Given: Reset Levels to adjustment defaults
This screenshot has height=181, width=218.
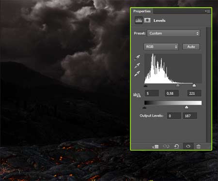Looking at the screenshot, I should click(177, 146).
